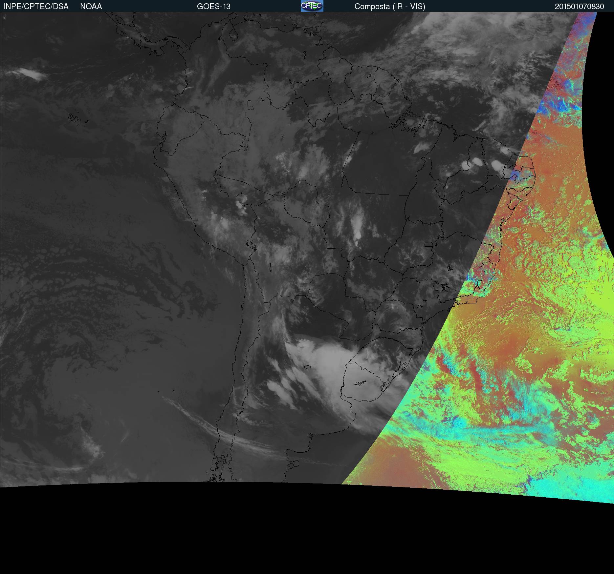Click the CPTEC logo in the header
This screenshot has width=614, height=574.
point(312,6)
